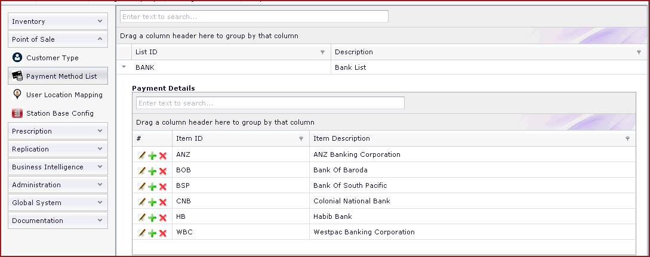This screenshot has height=257, width=650.
Task: Open the Payment Method List menu item
Action: (61, 76)
